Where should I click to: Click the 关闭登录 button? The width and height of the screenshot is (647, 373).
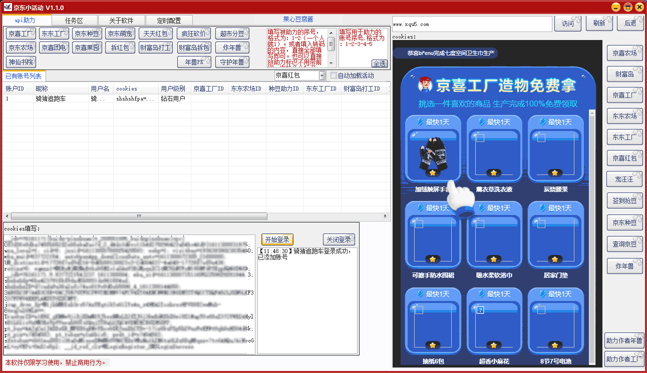pyautogui.click(x=338, y=239)
